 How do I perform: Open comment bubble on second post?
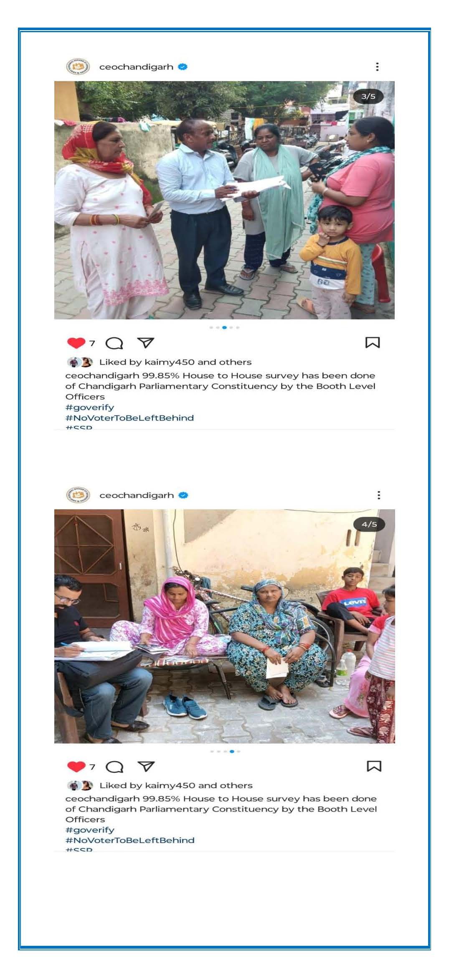[114, 767]
